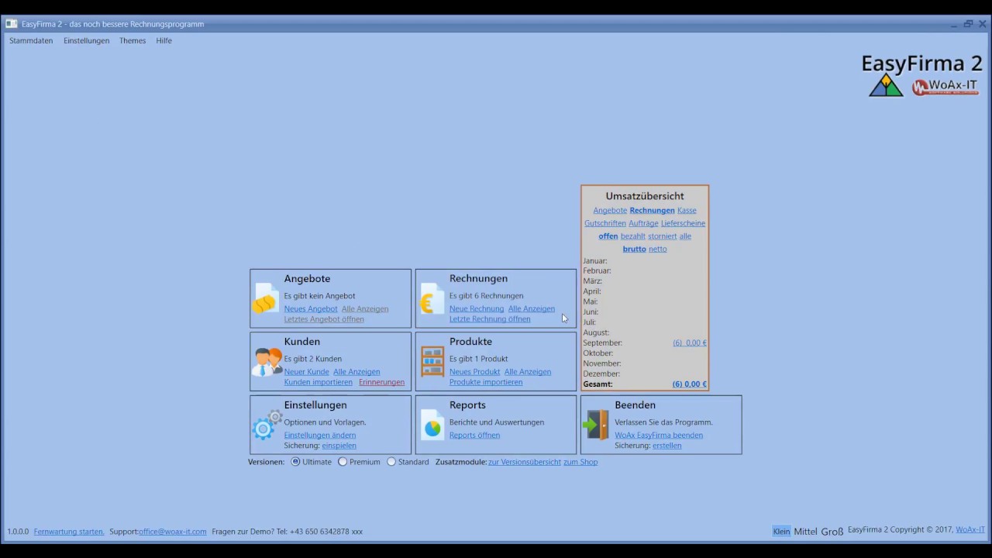Filter overview by alle

tap(685, 236)
